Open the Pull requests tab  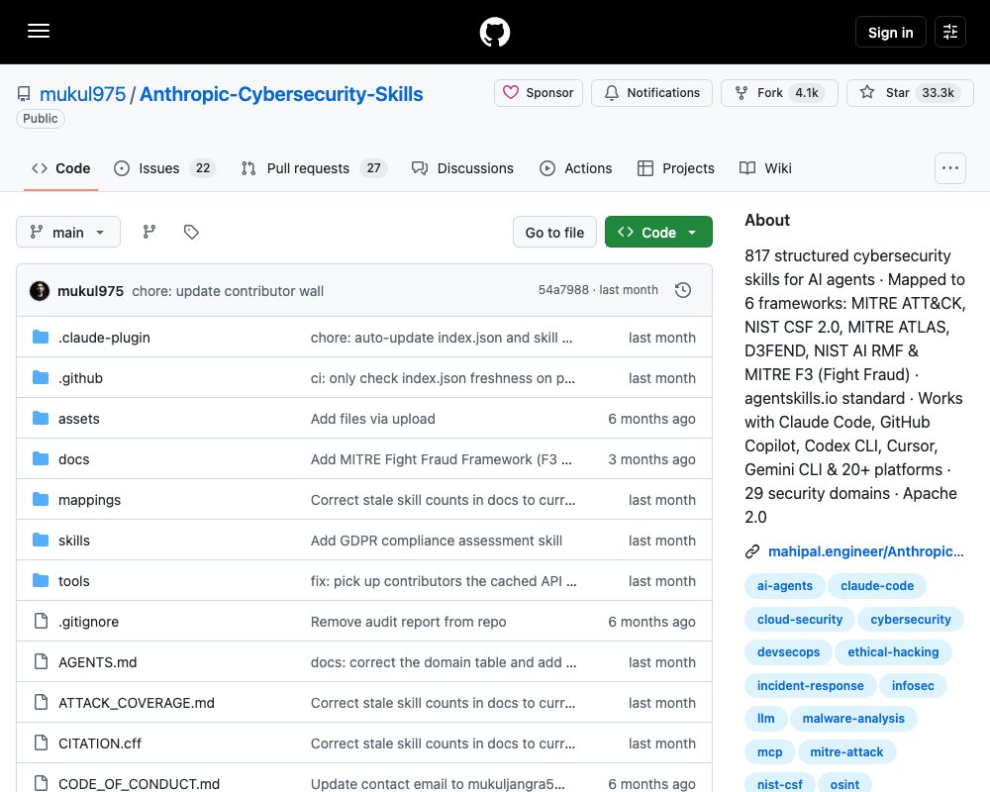[314, 168]
